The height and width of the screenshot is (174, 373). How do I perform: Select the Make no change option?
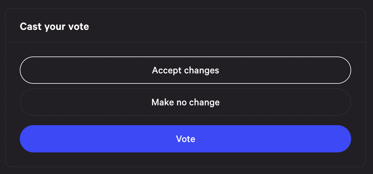point(185,102)
